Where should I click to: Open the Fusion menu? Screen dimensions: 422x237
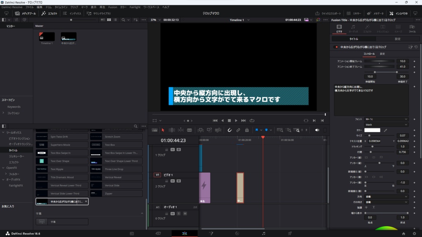tap(113, 7)
